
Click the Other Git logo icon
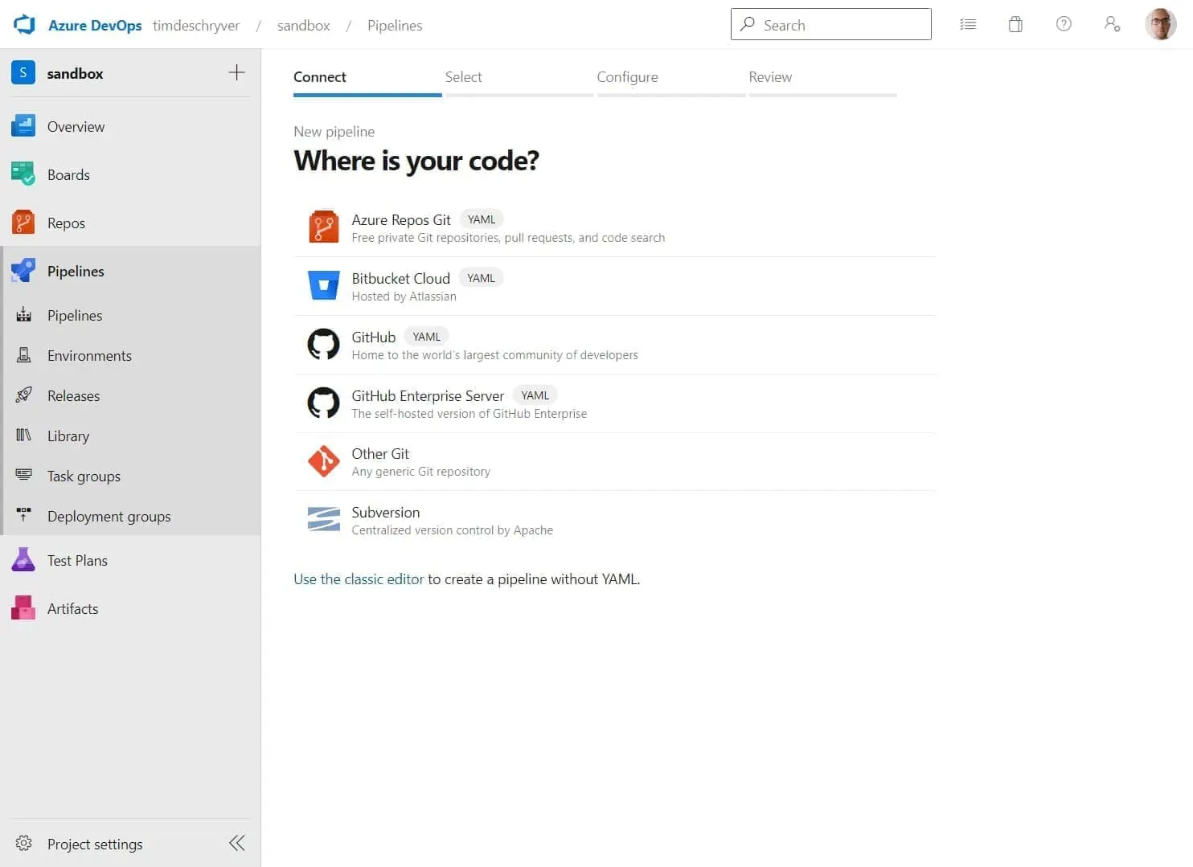[324, 461]
